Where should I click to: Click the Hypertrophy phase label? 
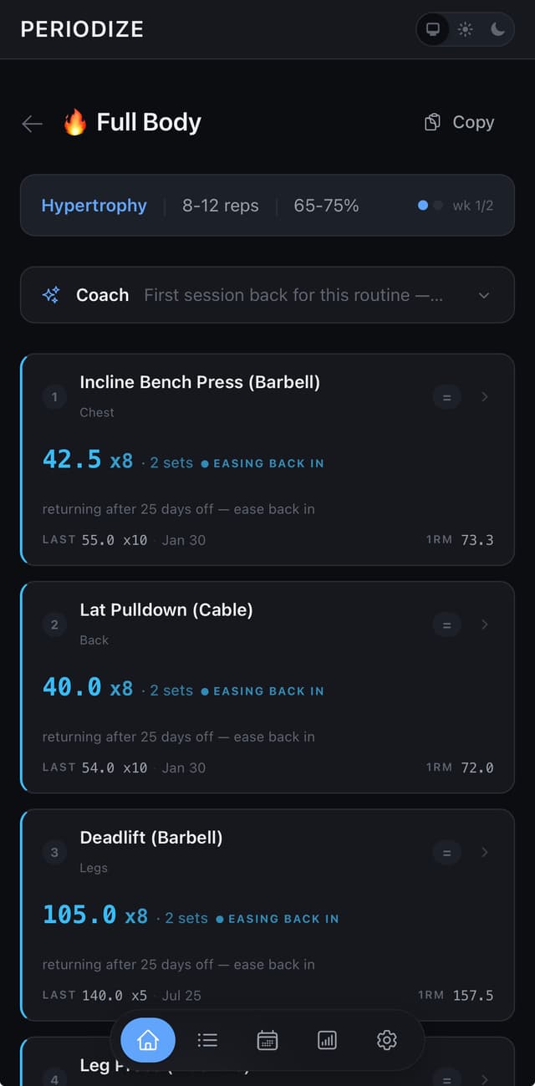[x=94, y=206]
